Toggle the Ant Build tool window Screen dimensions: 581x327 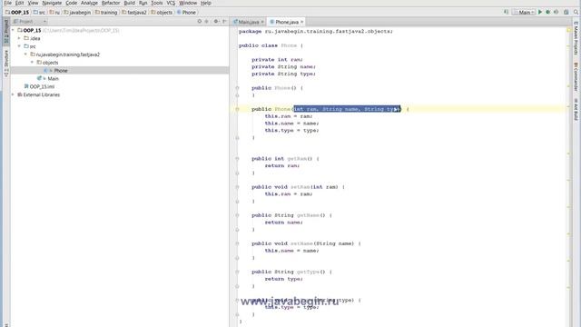576,109
